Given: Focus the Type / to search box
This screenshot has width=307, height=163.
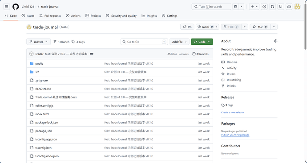Looking at the screenshot, I should tap(211, 7).
